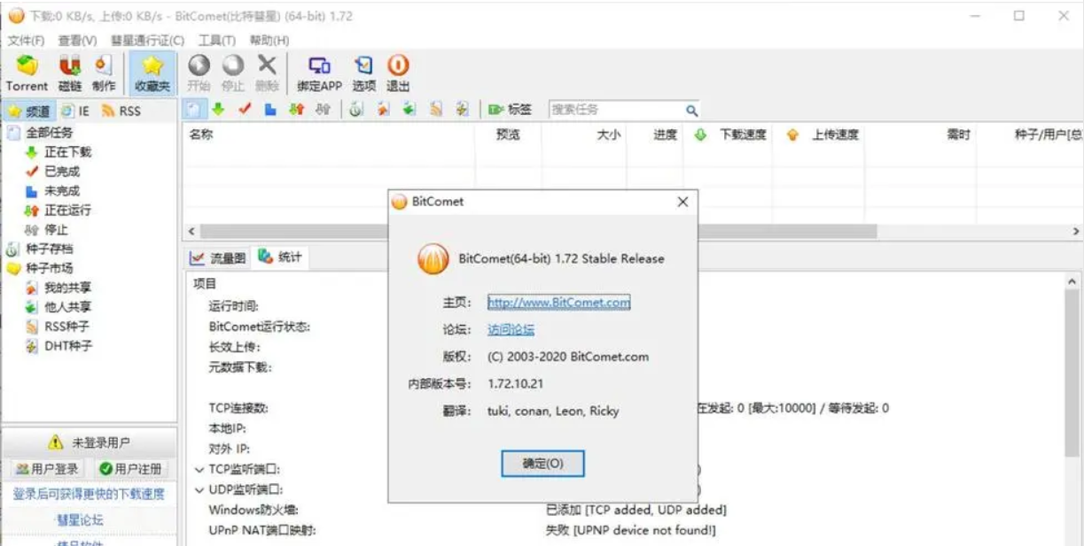1084x546 pixels.
Task: Click the running-tasks filter icon in filter bar
Action: pos(297,109)
